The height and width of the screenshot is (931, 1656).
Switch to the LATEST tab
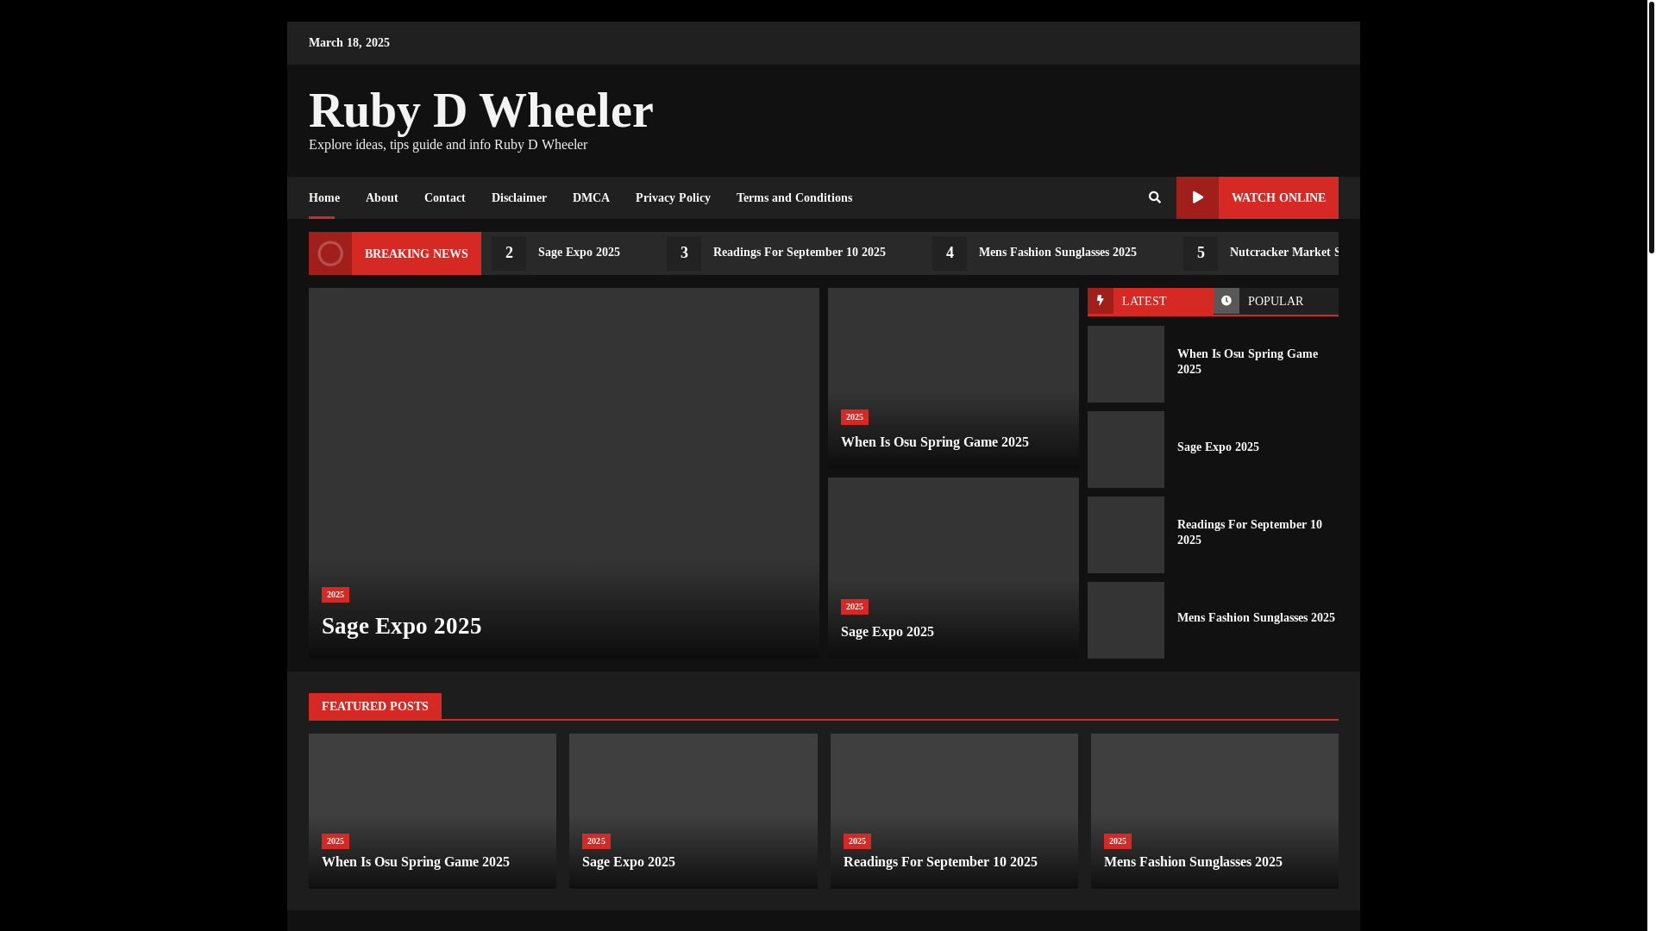coord(1151,301)
